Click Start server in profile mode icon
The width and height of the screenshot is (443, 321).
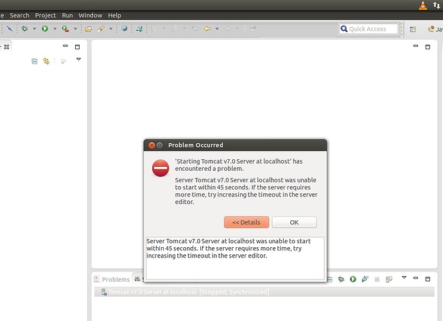[365, 279]
